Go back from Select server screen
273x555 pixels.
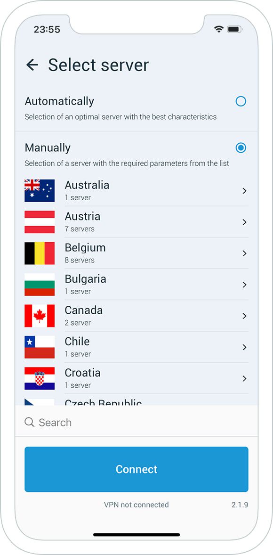(x=32, y=65)
